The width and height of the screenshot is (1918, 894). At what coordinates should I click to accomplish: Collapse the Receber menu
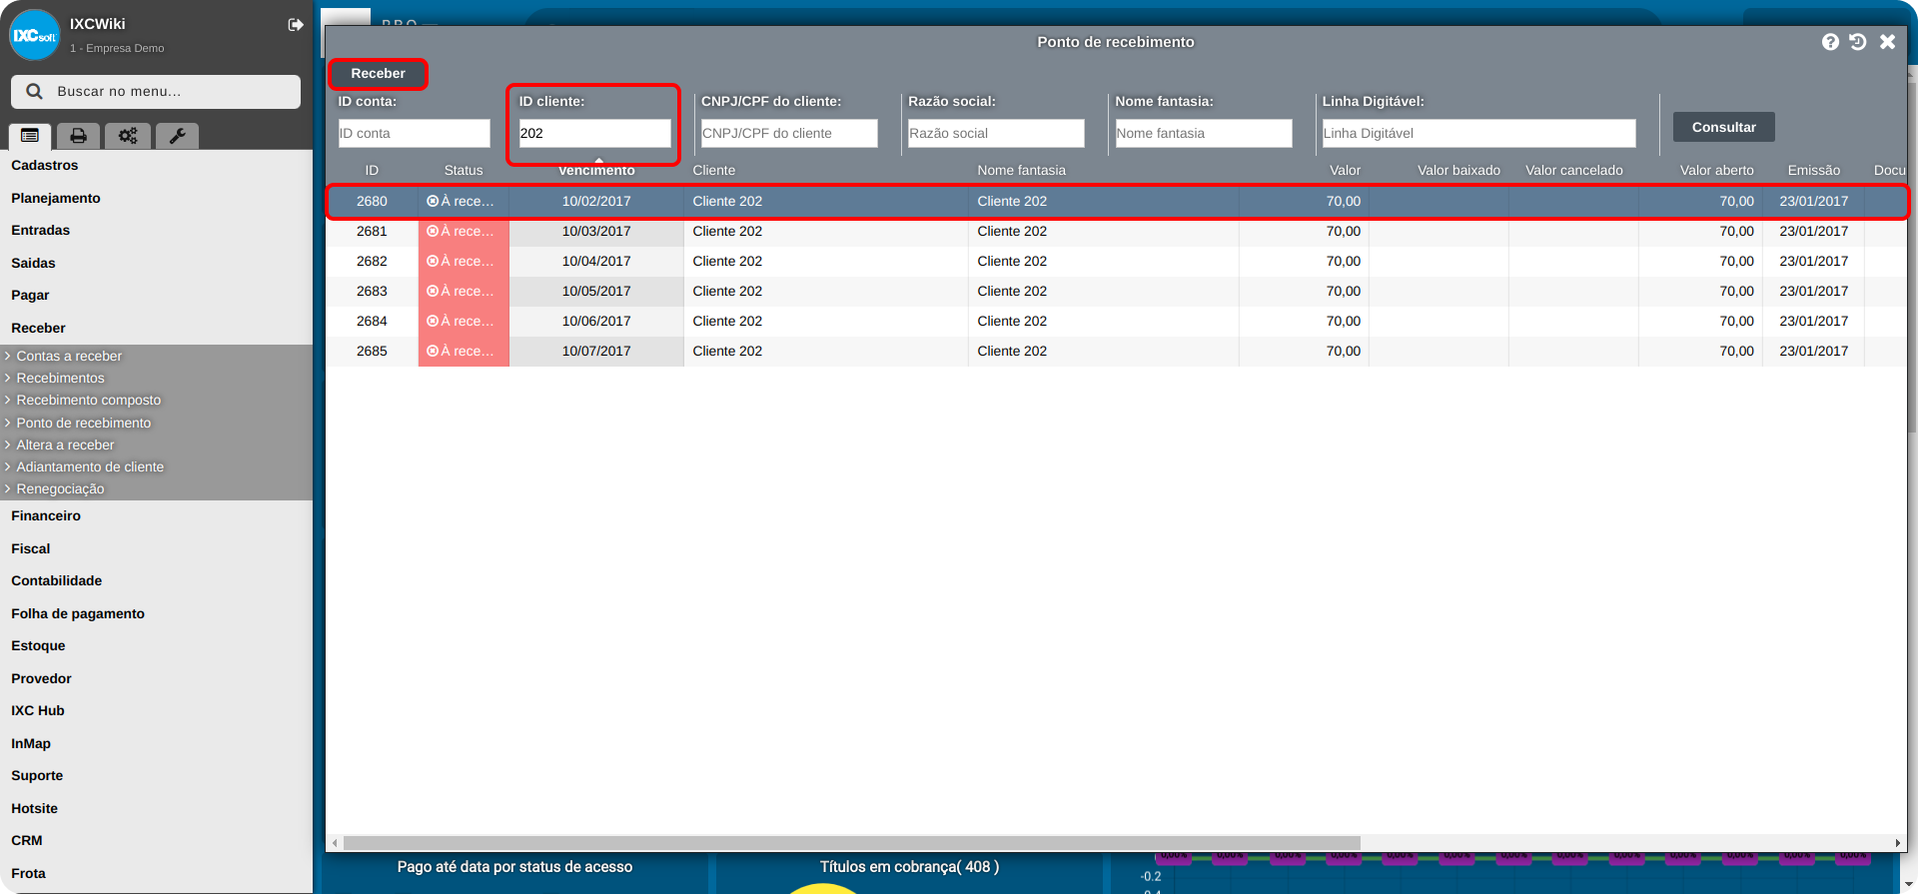pos(38,328)
